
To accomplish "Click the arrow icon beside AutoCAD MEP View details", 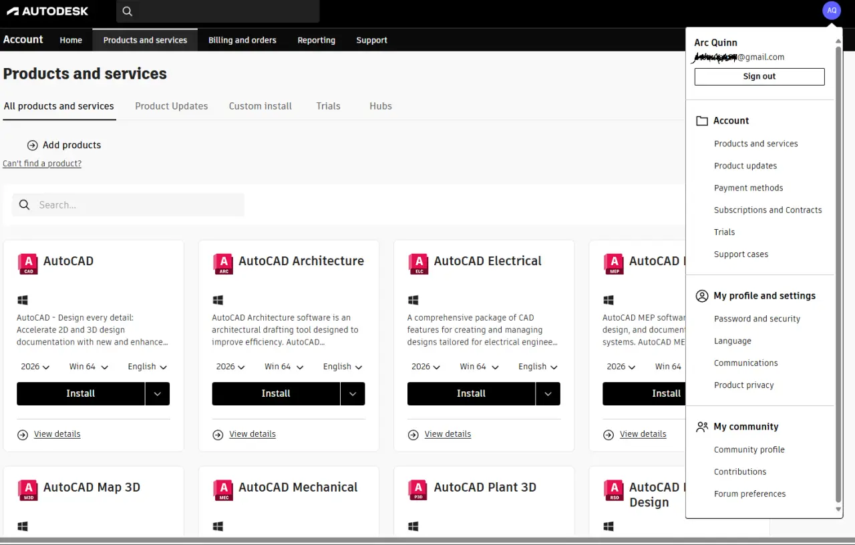I will [x=609, y=435].
